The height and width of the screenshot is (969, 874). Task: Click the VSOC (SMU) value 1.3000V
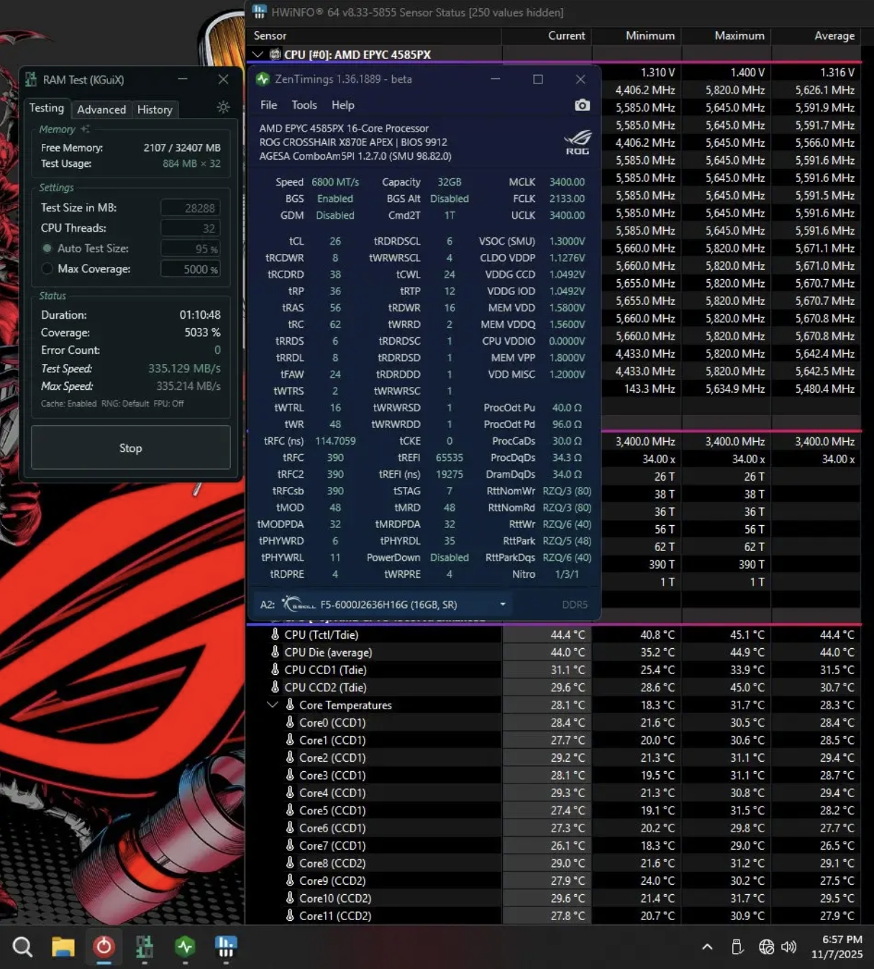click(567, 241)
